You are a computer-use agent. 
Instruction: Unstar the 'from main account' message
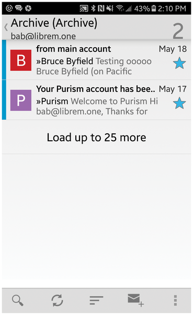point(179,63)
